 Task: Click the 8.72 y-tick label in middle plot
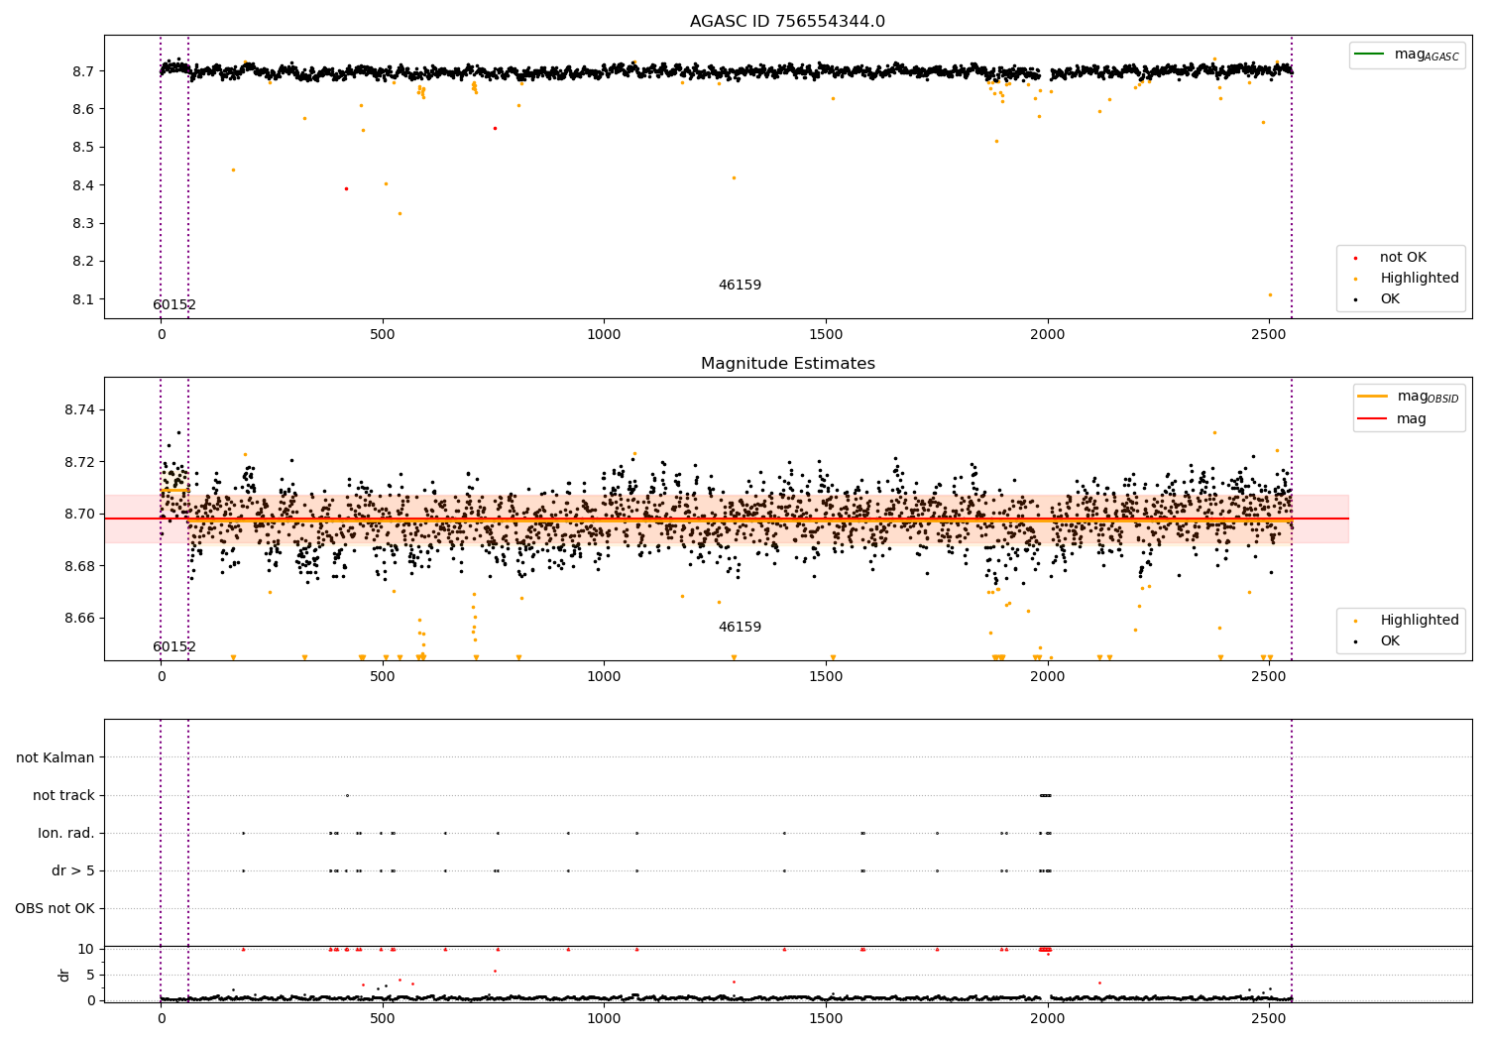(80, 462)
